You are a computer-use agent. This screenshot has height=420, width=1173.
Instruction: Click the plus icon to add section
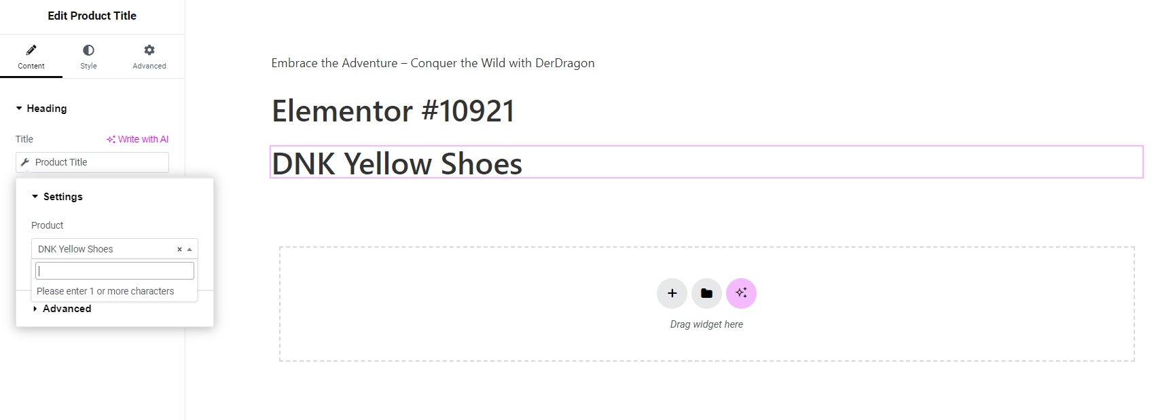[672, 293]
